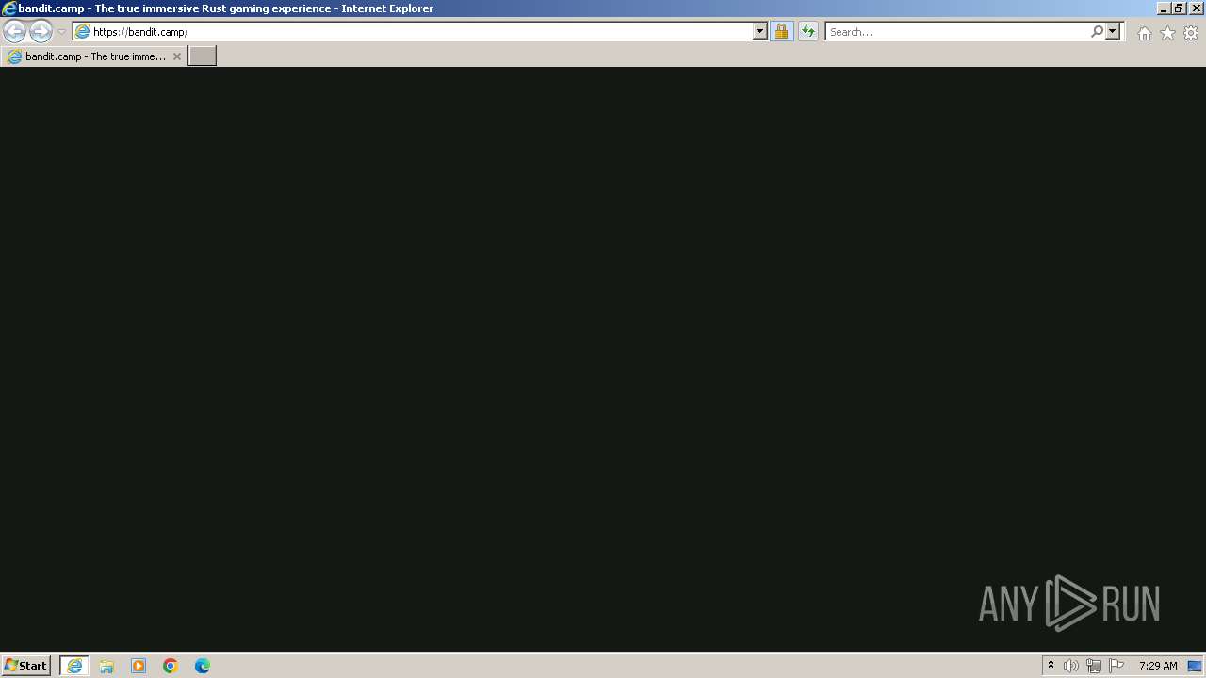Click the volume speaker tray icon
Viewport: 1206px width, 678px height.
pos(1071,666)
